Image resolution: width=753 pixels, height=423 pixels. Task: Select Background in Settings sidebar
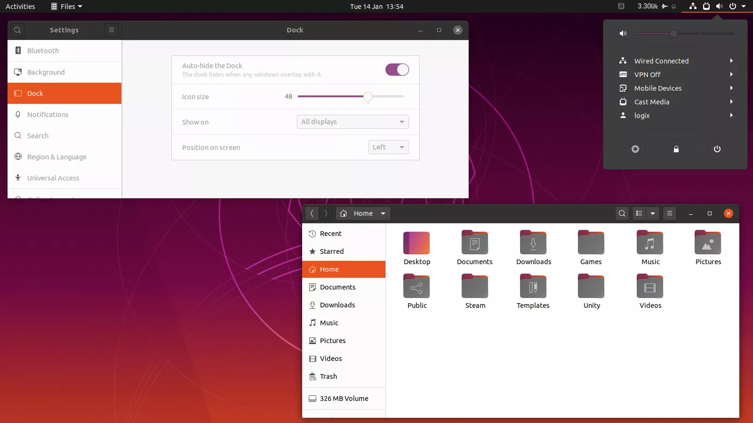pos(64,72)
